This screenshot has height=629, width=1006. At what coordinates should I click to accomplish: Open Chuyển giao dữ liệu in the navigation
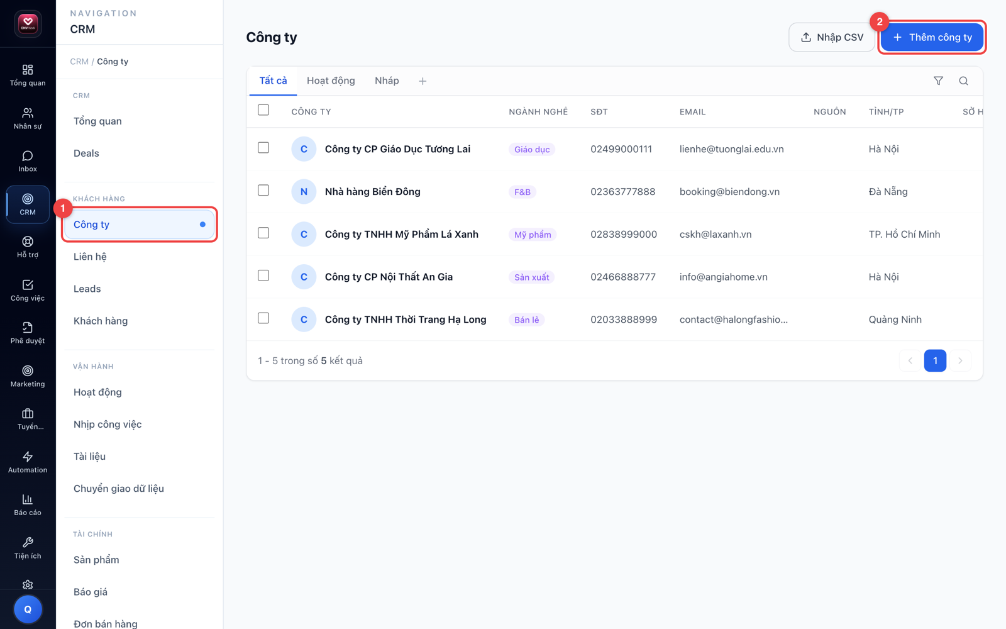tap(140, 488)
